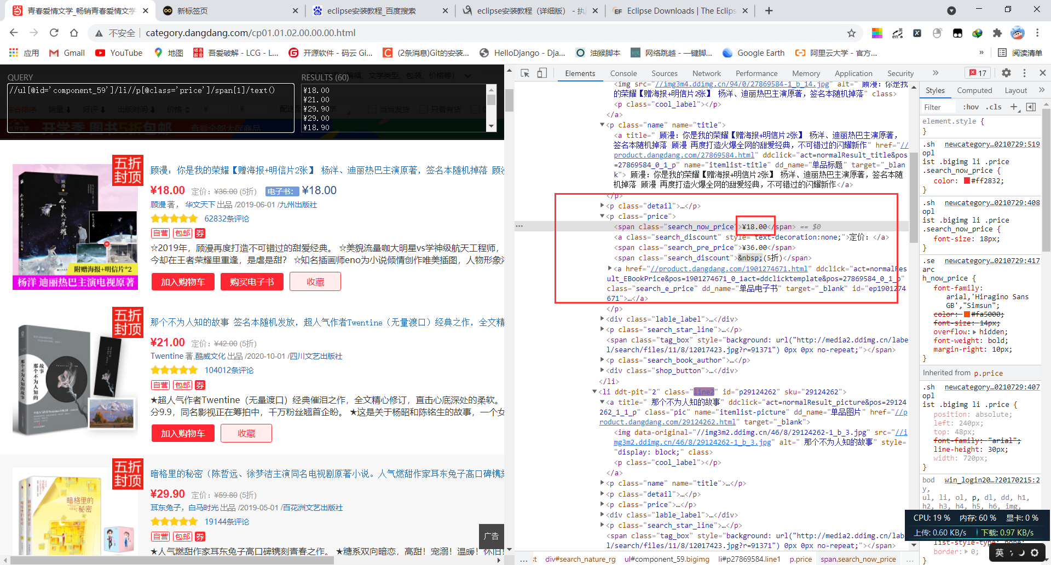Open the 华文天下 publisher link
This screenshot has width=1051, height=565.
point(200,205)
